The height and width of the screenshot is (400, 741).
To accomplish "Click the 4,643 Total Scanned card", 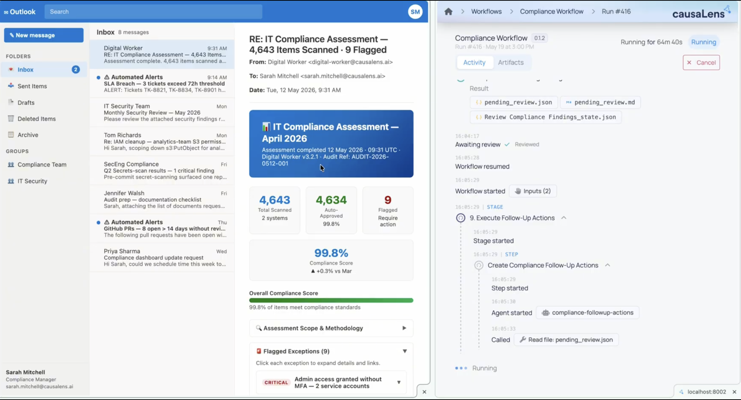I will click(x=275, y=210).
